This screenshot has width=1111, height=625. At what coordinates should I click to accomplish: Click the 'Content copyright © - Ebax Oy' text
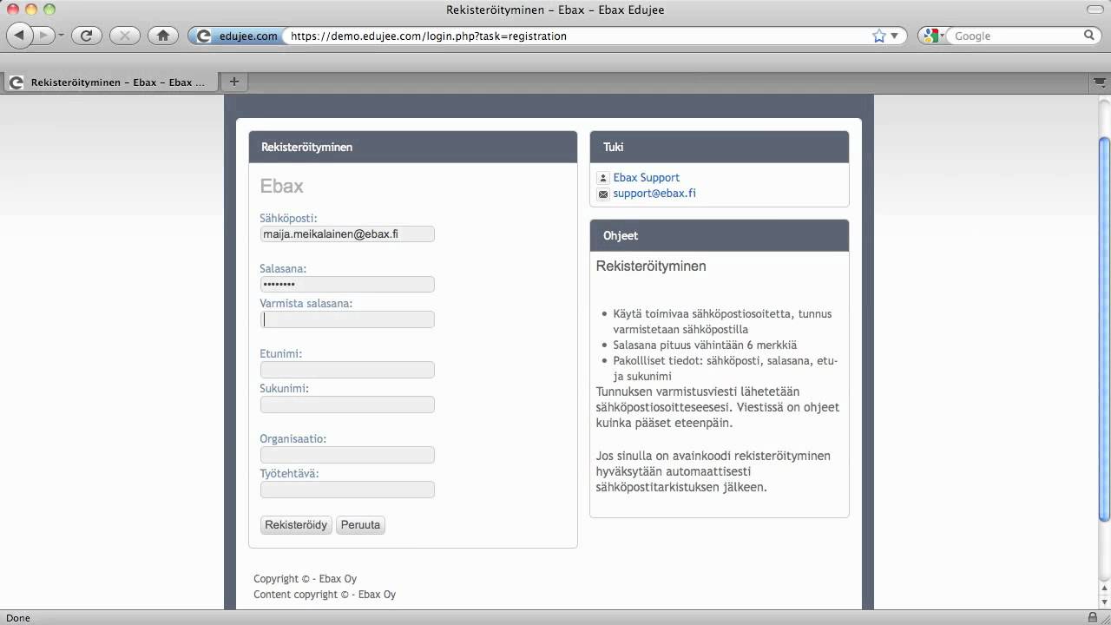tap(325, 595)
